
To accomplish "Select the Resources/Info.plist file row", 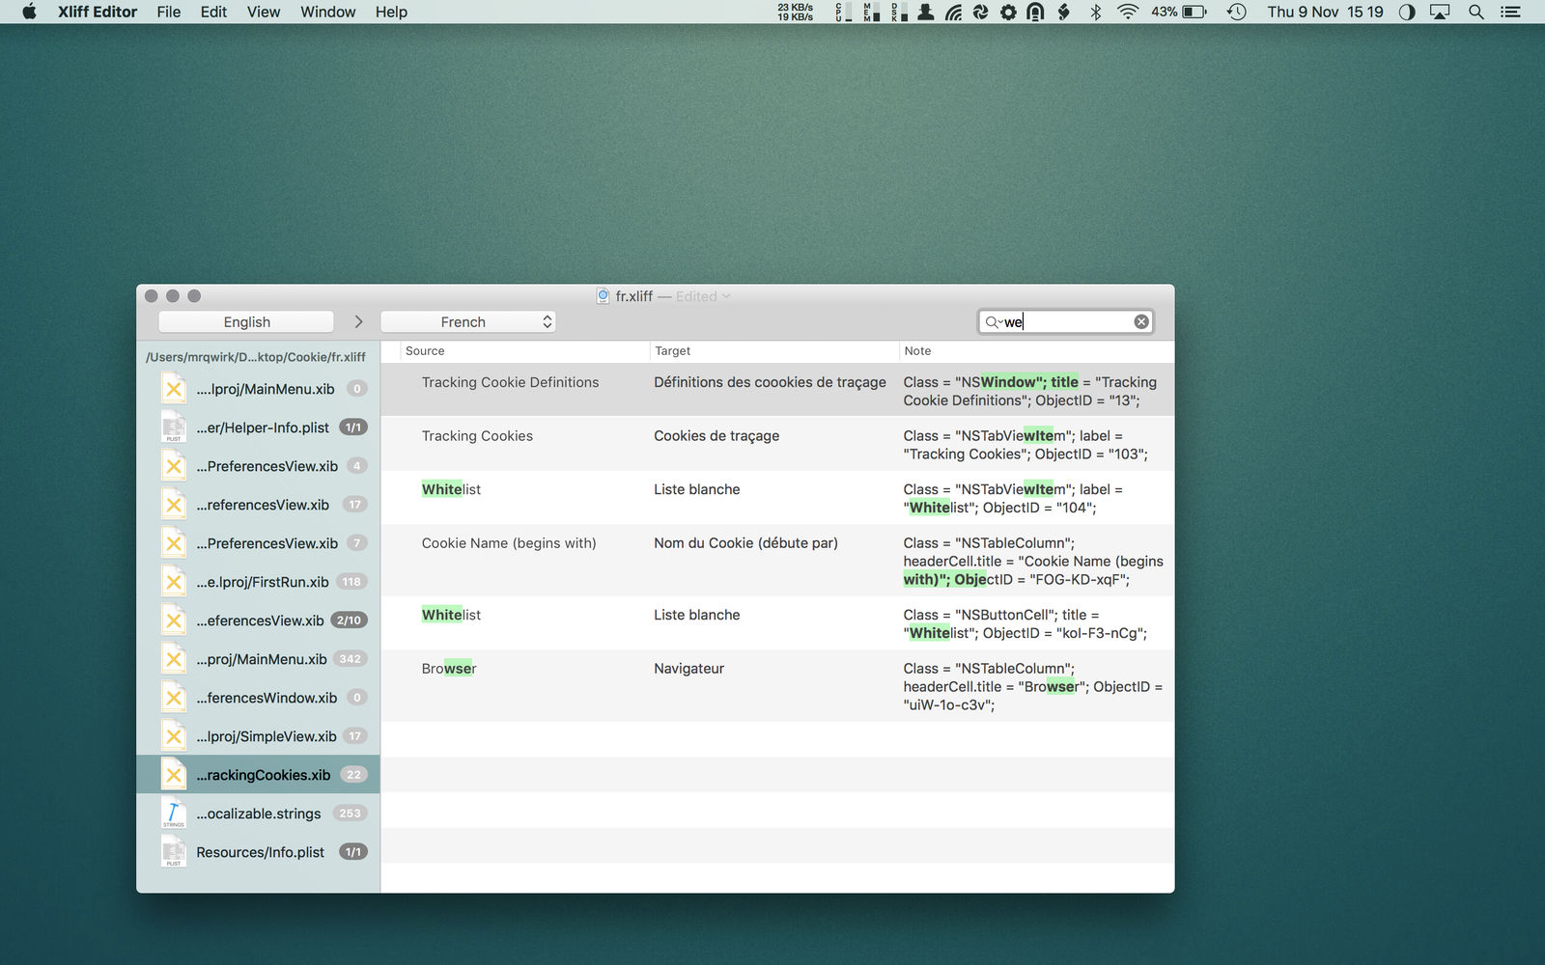I will click(x=258, y=852).
